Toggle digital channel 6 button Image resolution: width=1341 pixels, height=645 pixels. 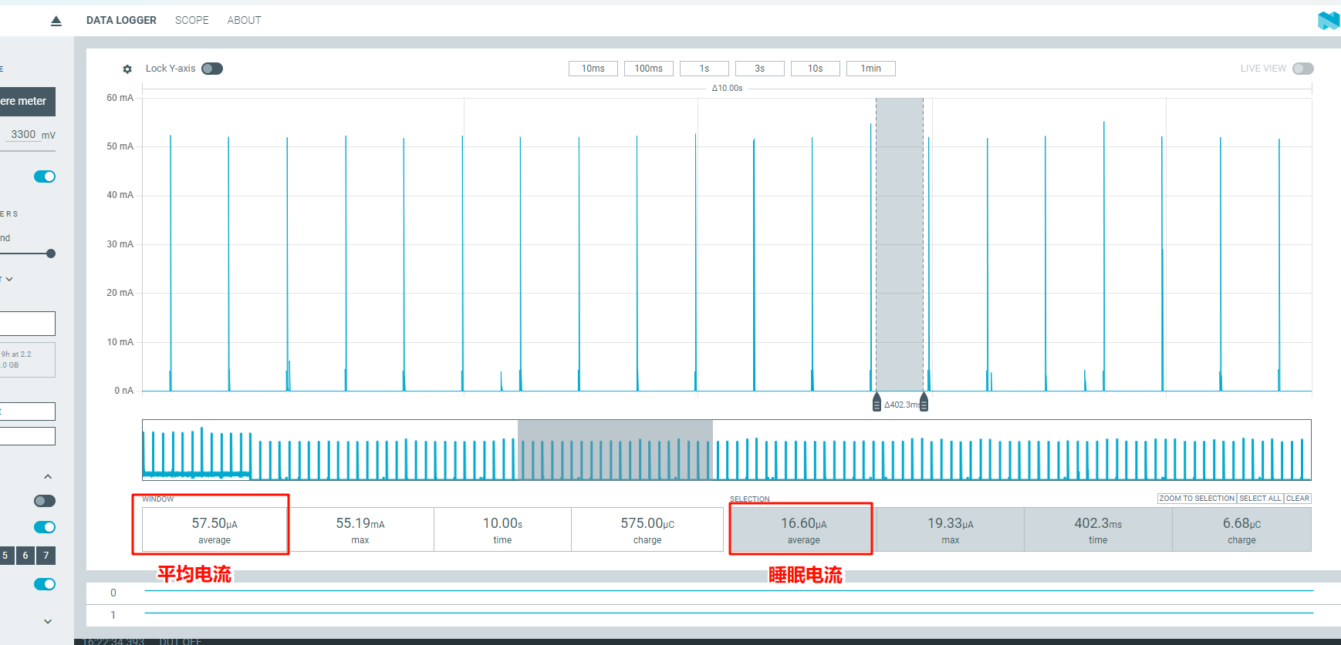click(x=25, y=555)
